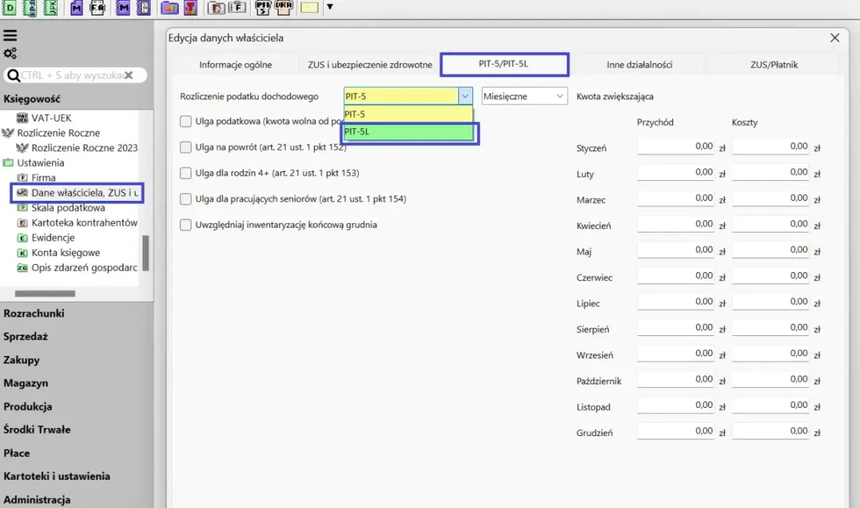The height and width of the screenshot is (508, 860).
Task: Open the Miesięczne frequency dropdown
Action: 524,96
